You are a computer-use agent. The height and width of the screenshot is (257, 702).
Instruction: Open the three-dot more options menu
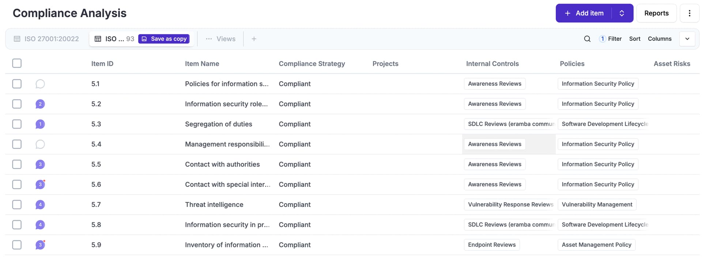tap(689, 13)
